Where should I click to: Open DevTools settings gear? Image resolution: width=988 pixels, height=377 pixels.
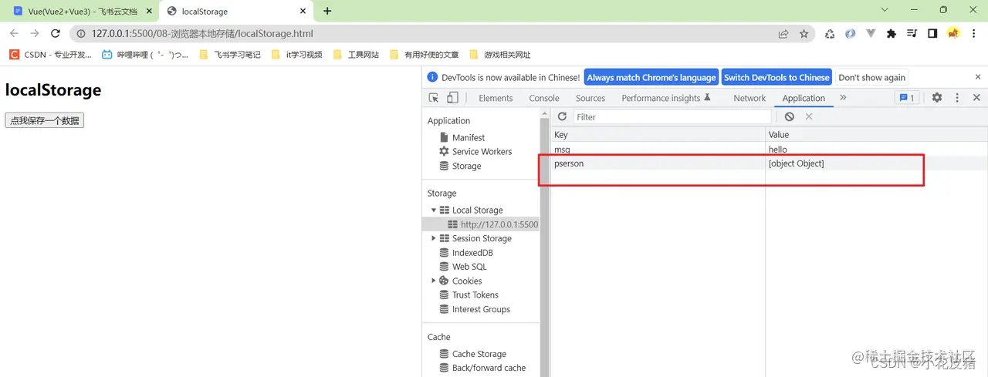(x=937, y=98)
